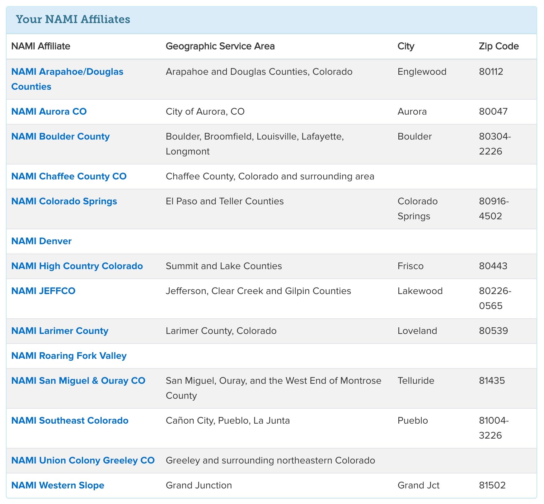Open NAMI Boulder County affiliate page
544x504 pixels.
coord(60,136)
